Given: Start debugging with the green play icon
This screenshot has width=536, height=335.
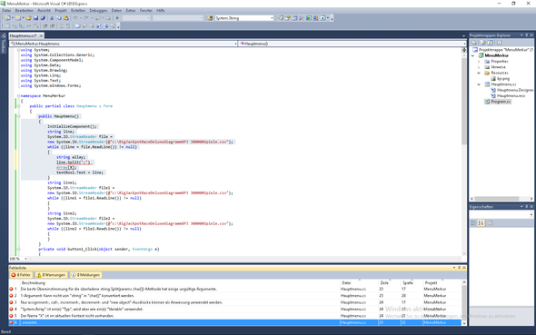Looking at the screenshot, I should click(117, 18).
